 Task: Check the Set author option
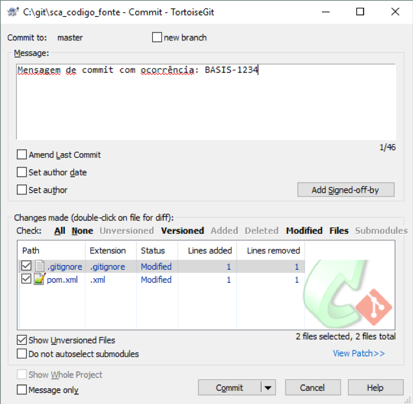tap(21, 190)
